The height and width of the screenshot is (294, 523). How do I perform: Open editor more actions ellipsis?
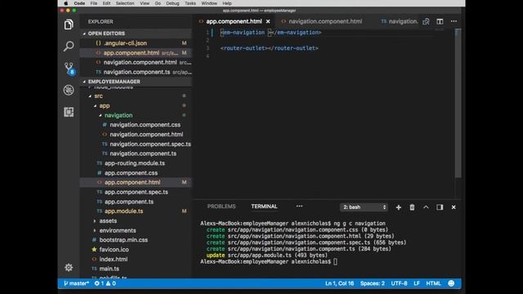pos(454,21)
